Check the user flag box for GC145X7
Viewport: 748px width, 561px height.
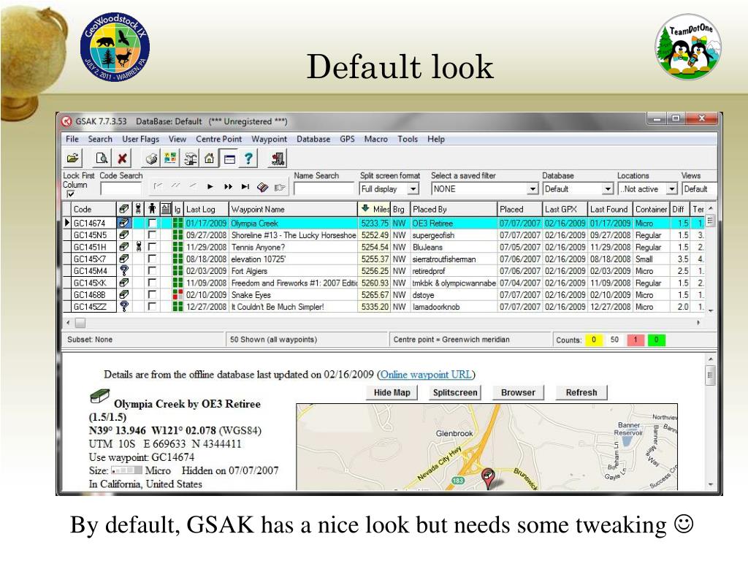click(152, 259)
